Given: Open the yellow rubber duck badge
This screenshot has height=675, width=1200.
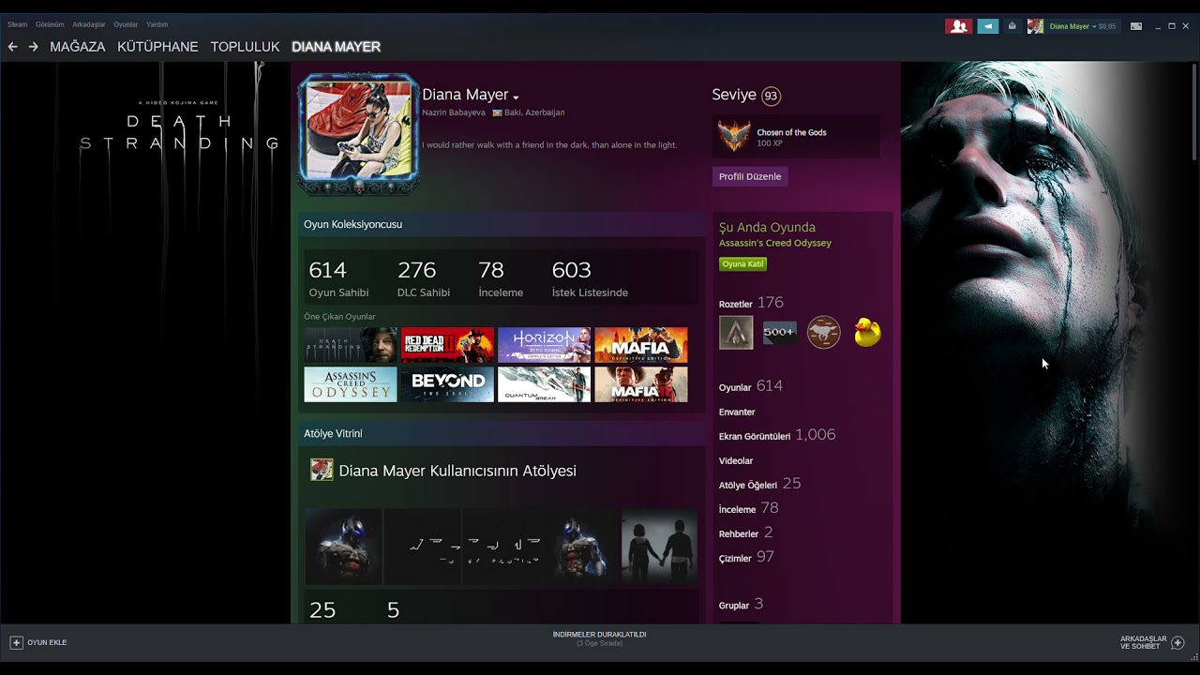Looking at the screenshot, I should point(868,333).
